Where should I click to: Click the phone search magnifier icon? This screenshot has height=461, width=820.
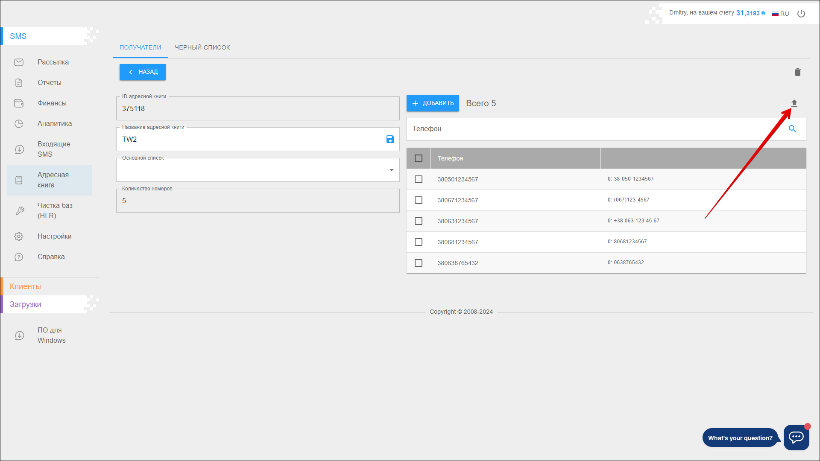(792, 129)
